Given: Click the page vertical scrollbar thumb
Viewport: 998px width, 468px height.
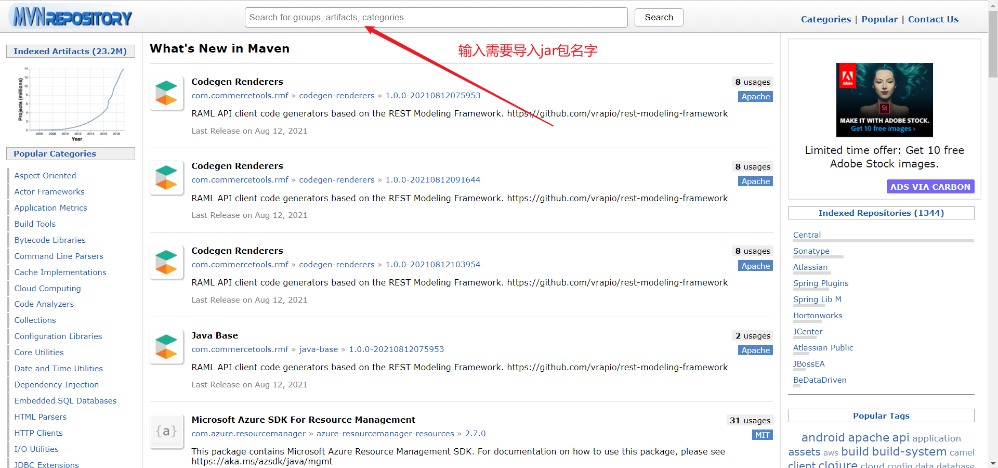Looking at the screenshot, I should pyautogui.click(x=993, y=45).
